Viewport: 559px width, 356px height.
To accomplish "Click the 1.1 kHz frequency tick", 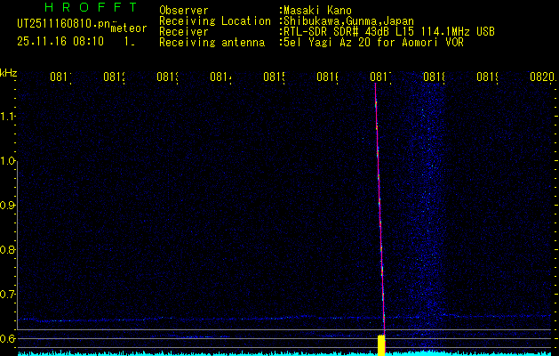I will tap(9, 117).
